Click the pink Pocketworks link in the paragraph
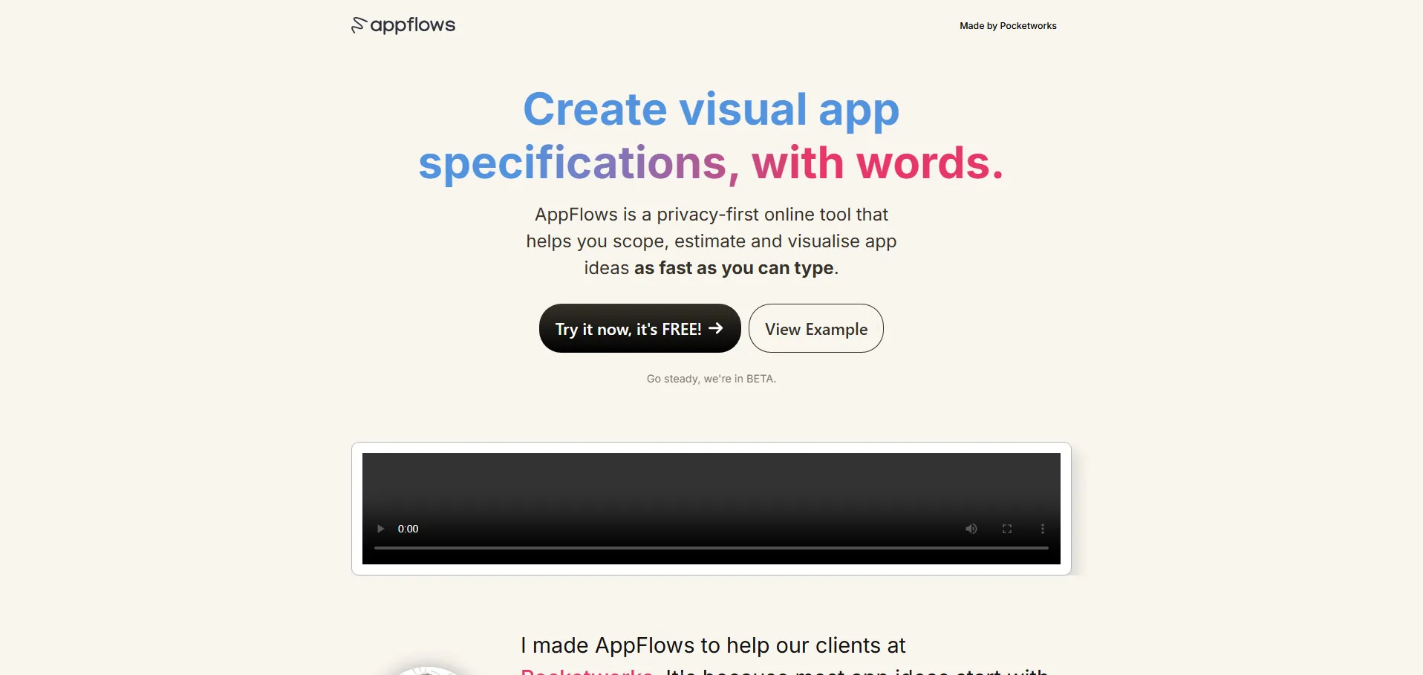The image size is (1423, 675). tap(587, 671)
